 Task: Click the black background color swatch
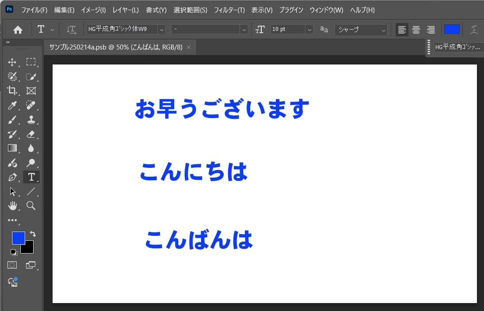click(x=29, y=248)
